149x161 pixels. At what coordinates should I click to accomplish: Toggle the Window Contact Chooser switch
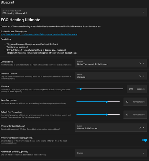pos(144,140)
